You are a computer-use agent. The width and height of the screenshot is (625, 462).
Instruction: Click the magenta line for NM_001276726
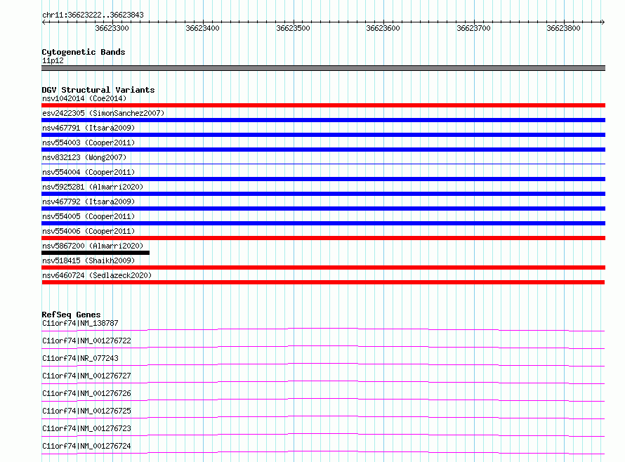[x=323, y=400]
